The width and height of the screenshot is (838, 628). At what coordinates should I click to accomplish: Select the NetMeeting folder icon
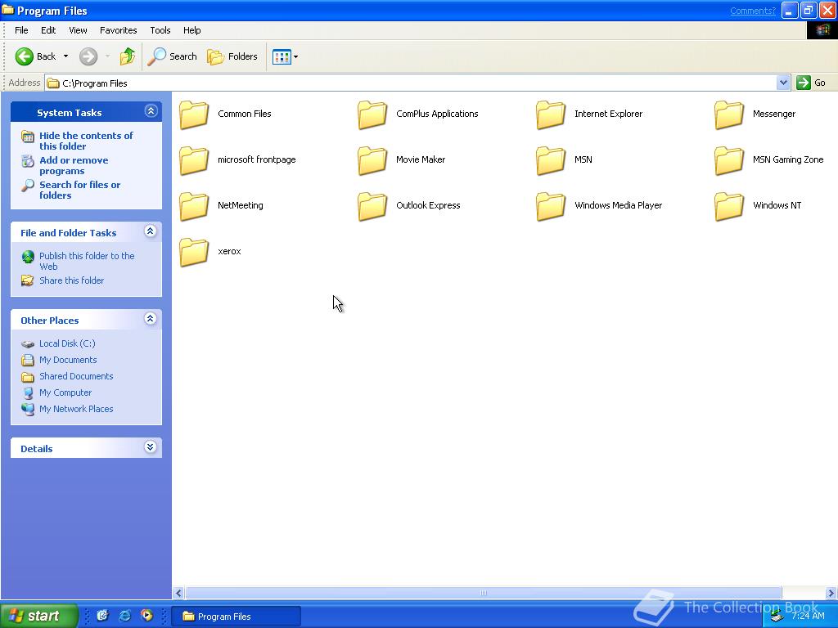coord(193,206)
